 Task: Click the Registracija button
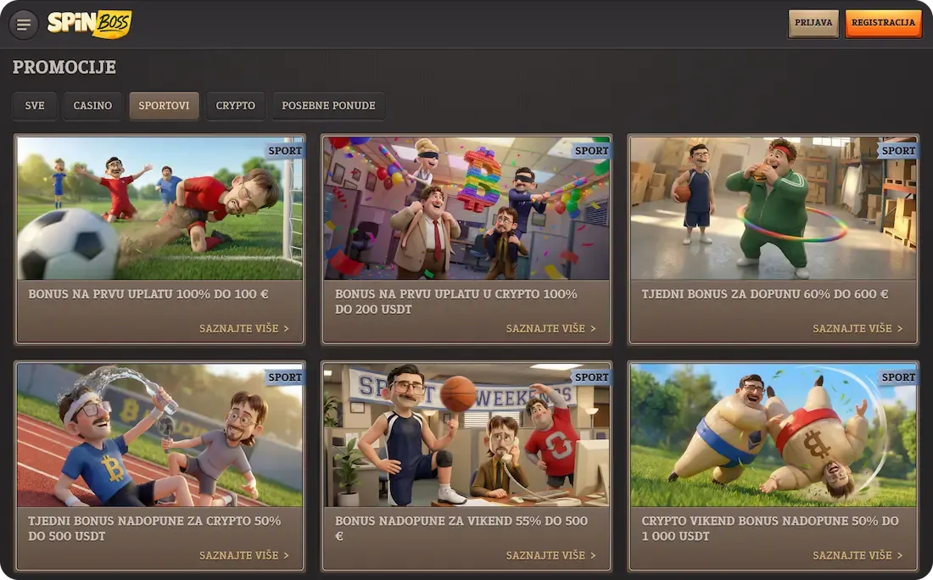point(883,23)
